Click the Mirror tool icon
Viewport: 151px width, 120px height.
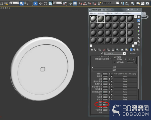[x=122, y=4]
